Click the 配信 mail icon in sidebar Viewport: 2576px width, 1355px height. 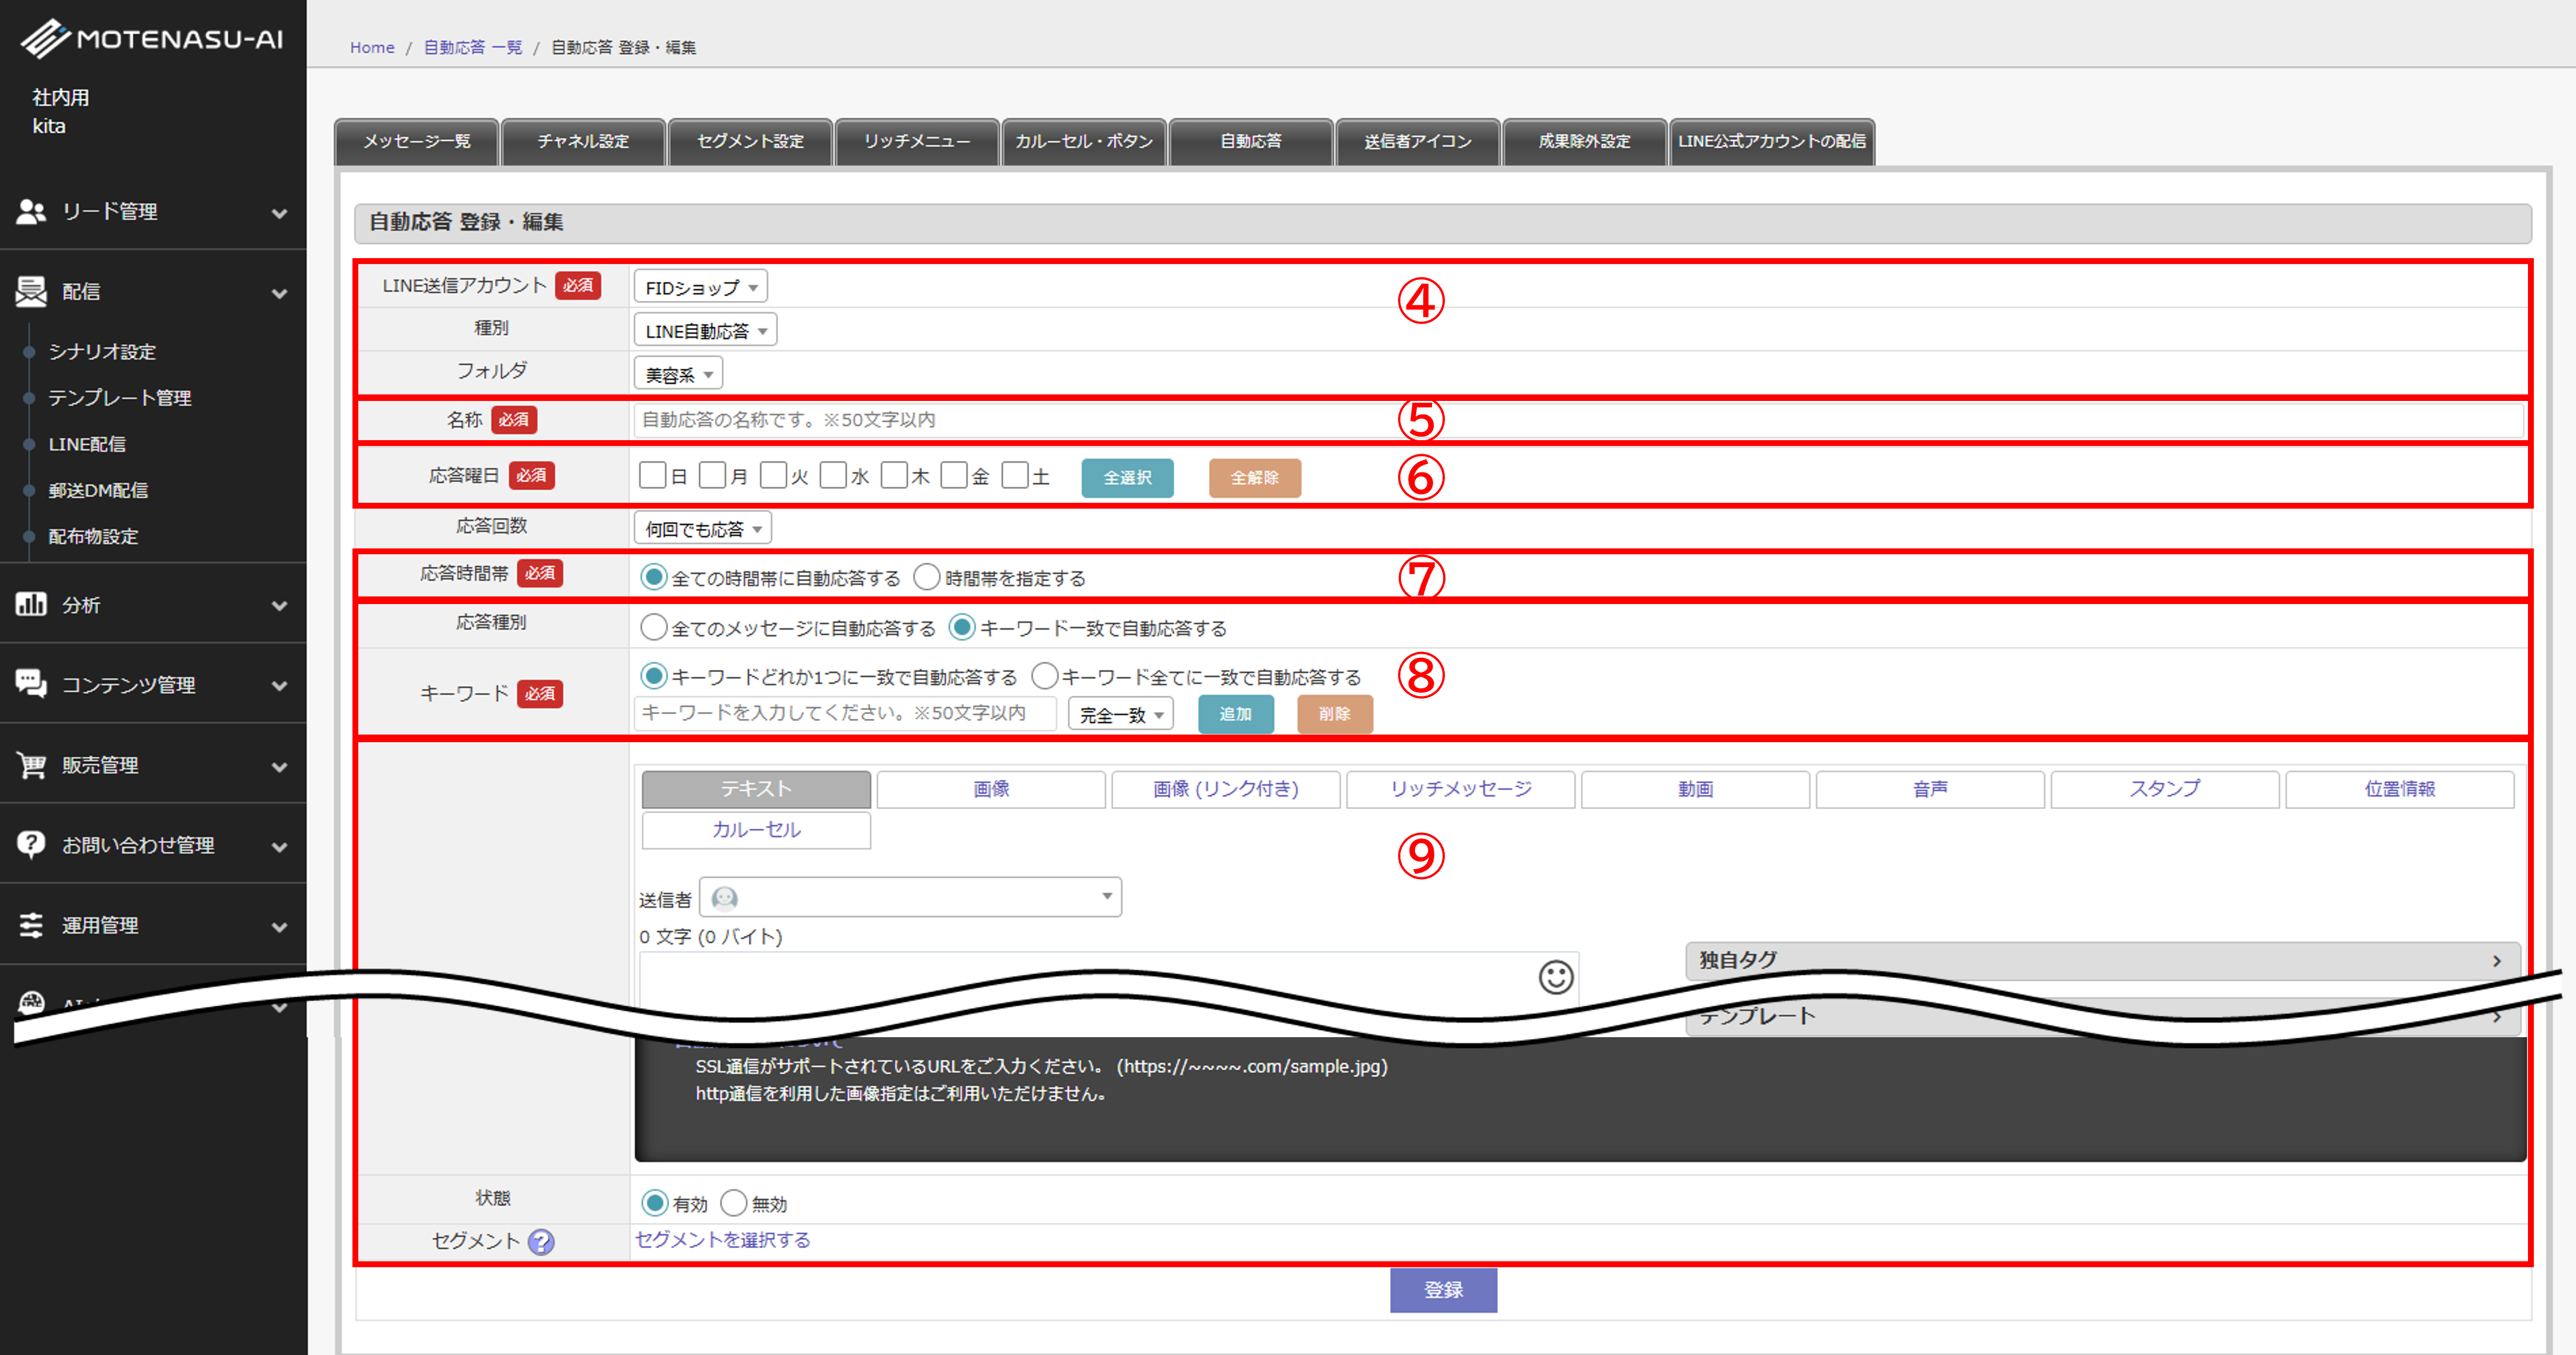[31, 291]
